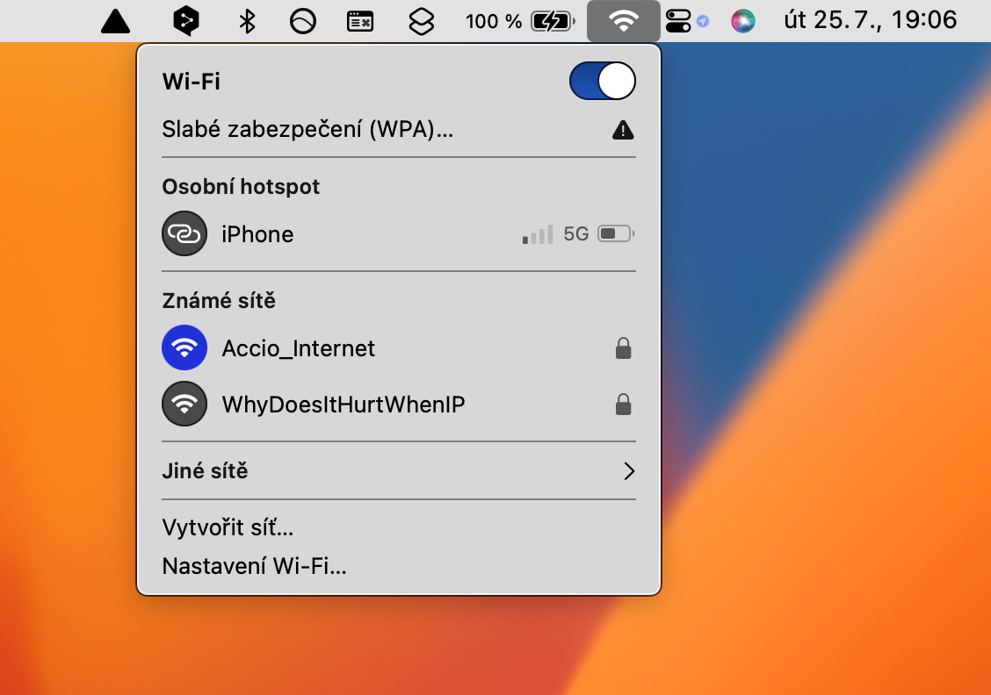Image resolution: width=991 pixels, height=695 pixels.
Task: Click the WhyDoesItHurtWhenIP Wi-Fi icon
Action: click(184, 404)
